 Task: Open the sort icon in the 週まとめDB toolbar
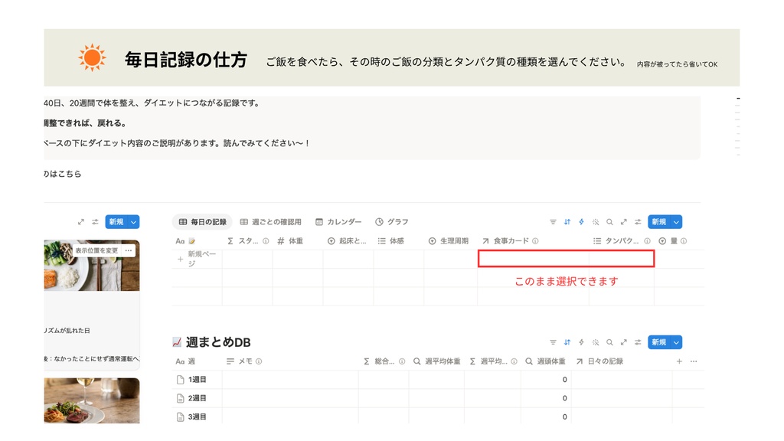coord(567,342)
